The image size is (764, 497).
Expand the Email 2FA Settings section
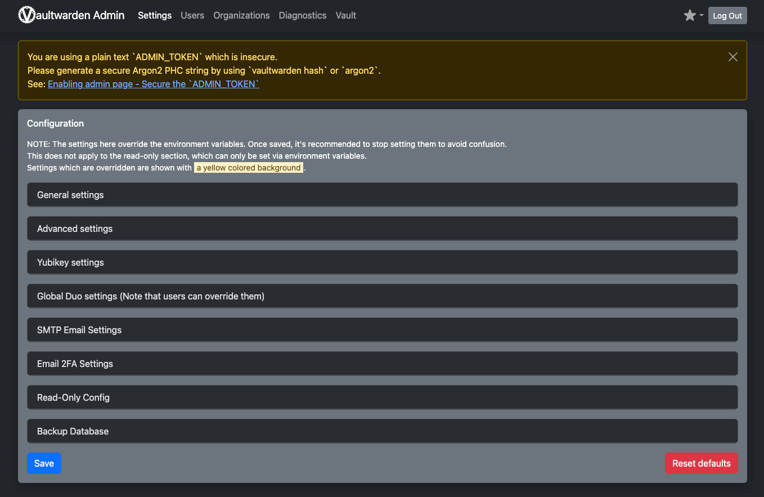[x=382, y=364]
